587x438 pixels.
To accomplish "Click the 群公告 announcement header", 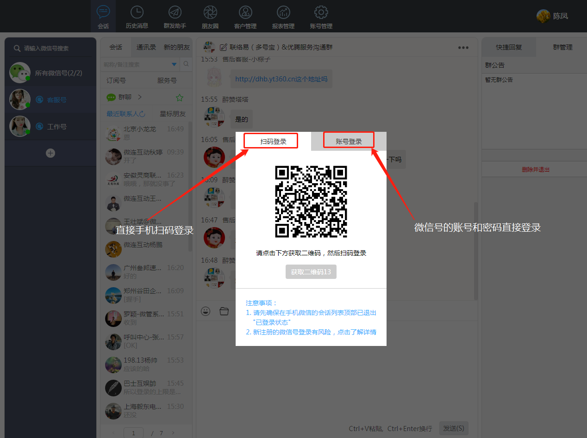I will (x=495, y=65).
